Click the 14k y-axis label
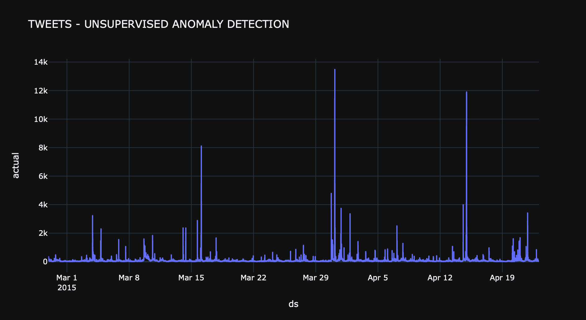Screen dimensions: 586x320 pos(41,62)
